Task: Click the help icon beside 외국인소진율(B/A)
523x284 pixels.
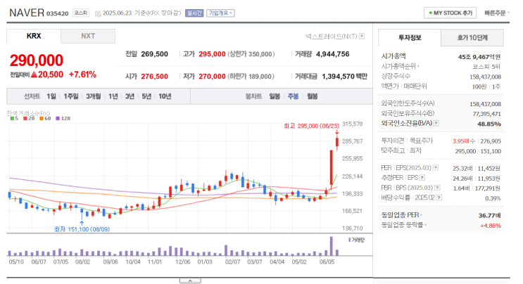Action: coord(436,123)
